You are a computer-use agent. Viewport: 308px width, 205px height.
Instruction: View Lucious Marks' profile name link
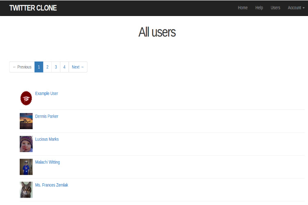47,139
